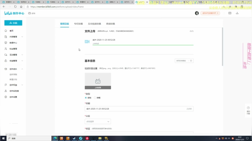Open 创作学院 under 创作成长
The height and width of the screenshot is (141, 252).
coord(13,74)
